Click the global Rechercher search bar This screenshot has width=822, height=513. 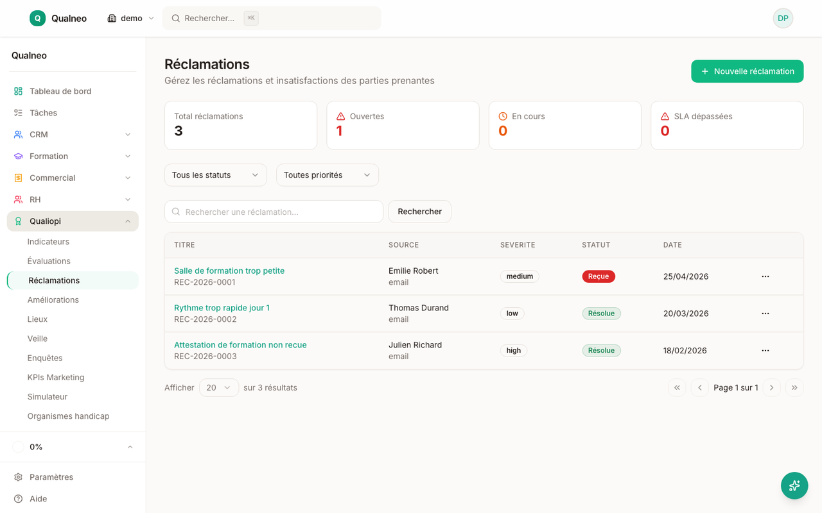(x=272, y=18)
